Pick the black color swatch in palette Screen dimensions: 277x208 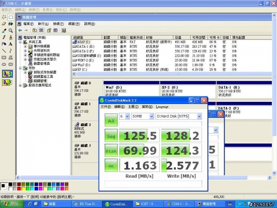[x=10, y=184]
